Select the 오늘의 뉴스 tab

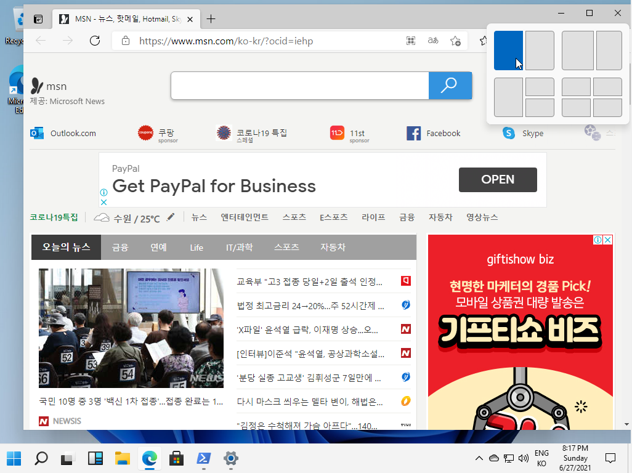[x=66, y=248]
